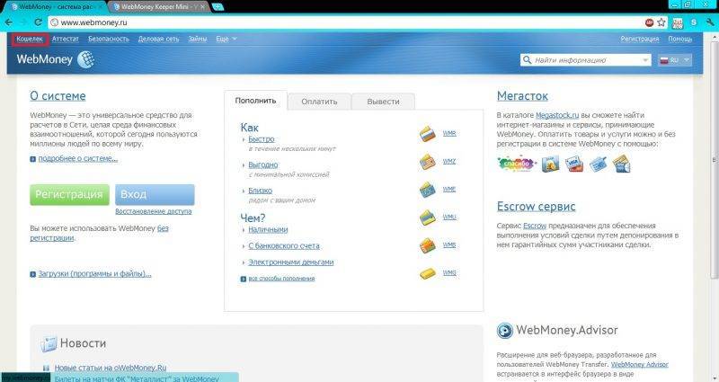The width and height of the screenshot is (719, 382).
Task: Open the Megastock.ru inline link
Action: click(x=557, y=116)
